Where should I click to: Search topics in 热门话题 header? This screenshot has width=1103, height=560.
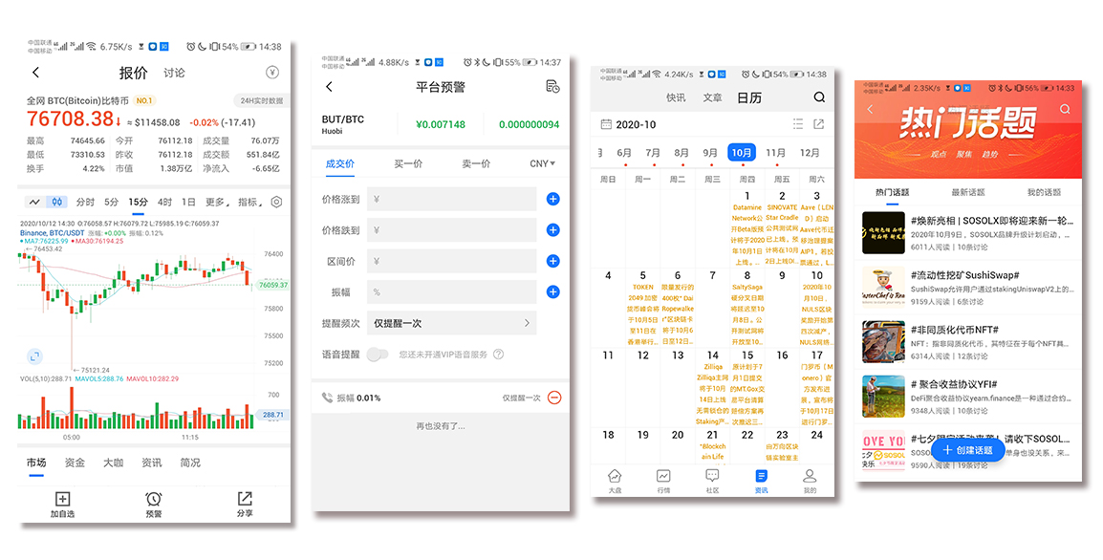(x=1065, y=109)
